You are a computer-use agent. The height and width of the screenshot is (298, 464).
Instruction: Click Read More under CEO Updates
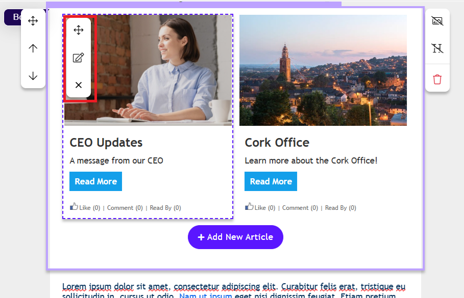click(x=95, y=181)
